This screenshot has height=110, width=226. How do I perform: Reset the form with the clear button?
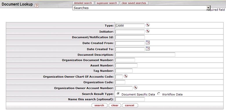(x=115, y=105)
